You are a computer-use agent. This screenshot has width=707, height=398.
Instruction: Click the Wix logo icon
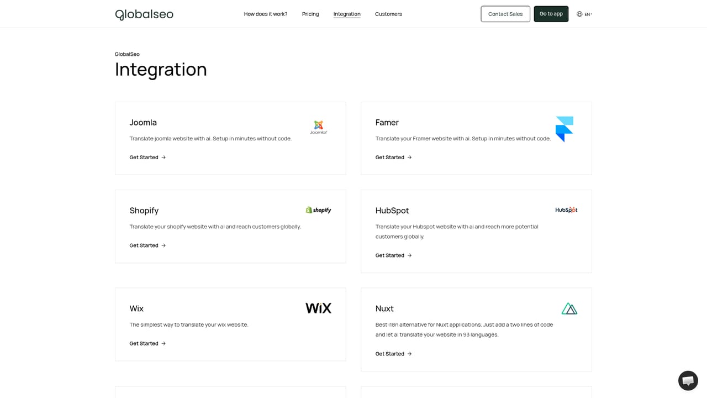(x=319, y=308)
